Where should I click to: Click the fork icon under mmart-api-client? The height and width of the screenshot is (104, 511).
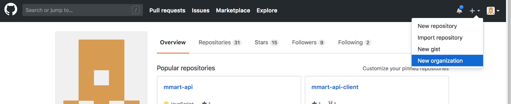pyautogui.click(x=330, y=102)
